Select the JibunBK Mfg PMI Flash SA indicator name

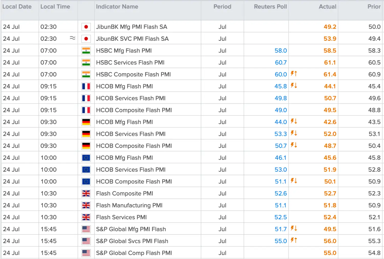(x=132, y=27)
